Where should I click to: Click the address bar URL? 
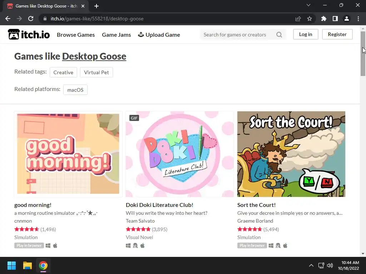[x=97, y=19]
